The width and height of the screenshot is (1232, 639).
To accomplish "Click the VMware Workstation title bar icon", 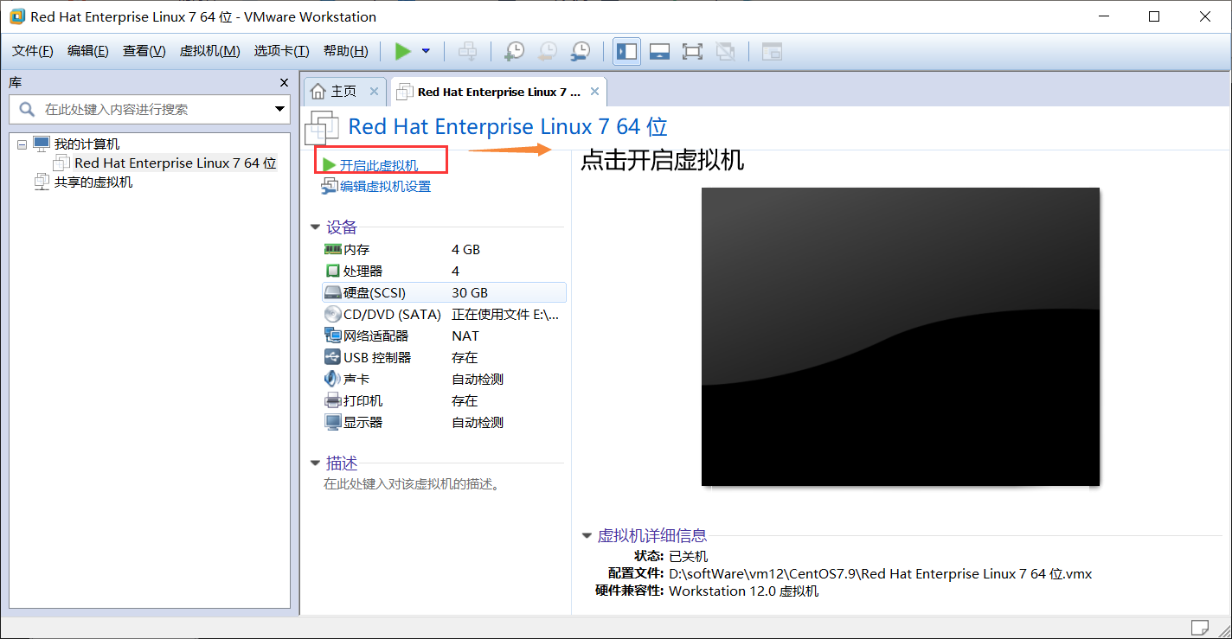I will pos(17,16).
